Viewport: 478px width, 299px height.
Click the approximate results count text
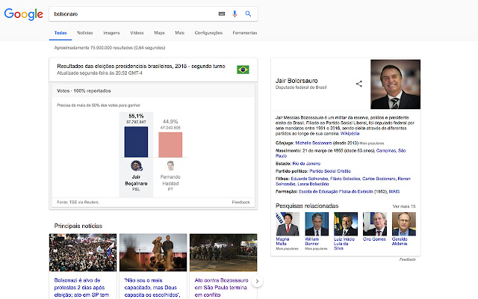pyautogui.click(x=110, y=48)
